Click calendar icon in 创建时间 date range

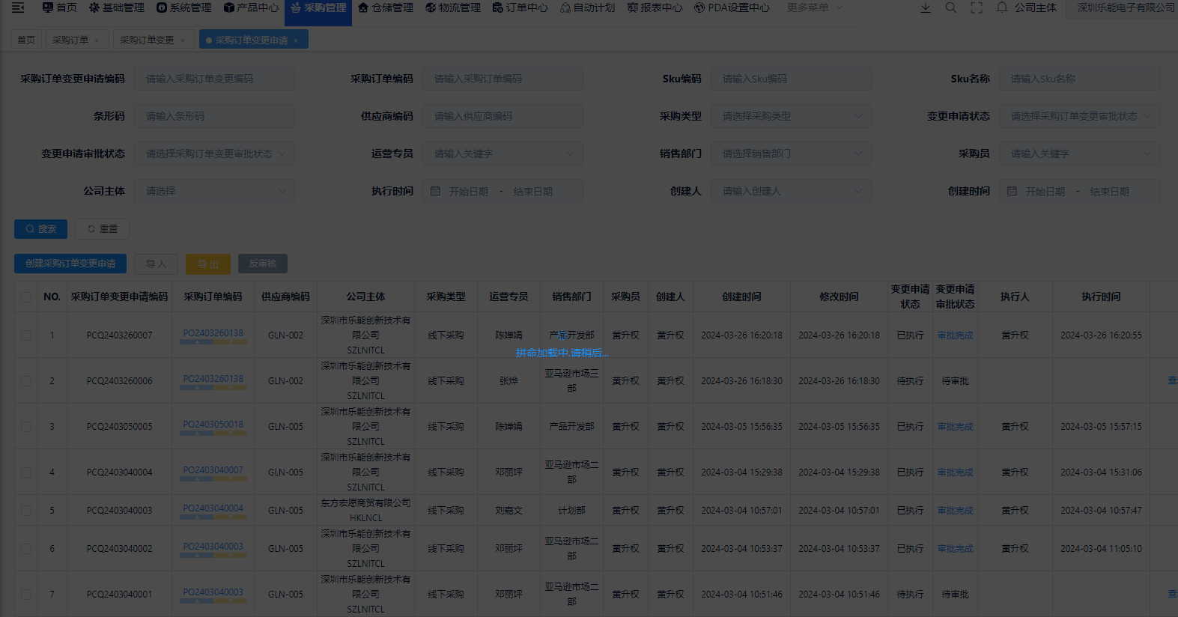tap(1012, 192)
